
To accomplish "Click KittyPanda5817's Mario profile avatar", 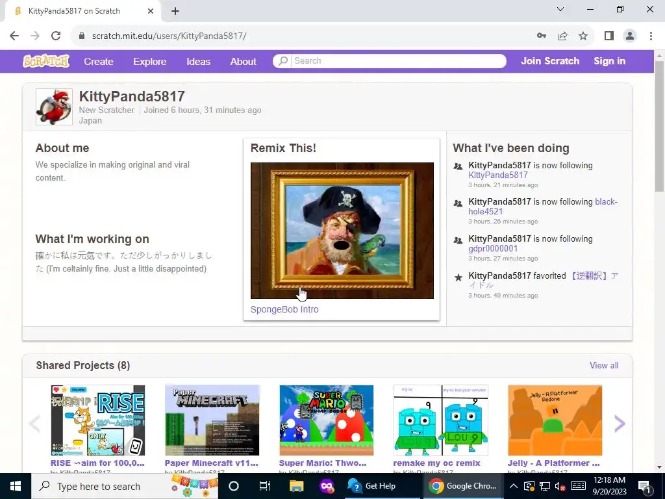I will tap(55, 107).
